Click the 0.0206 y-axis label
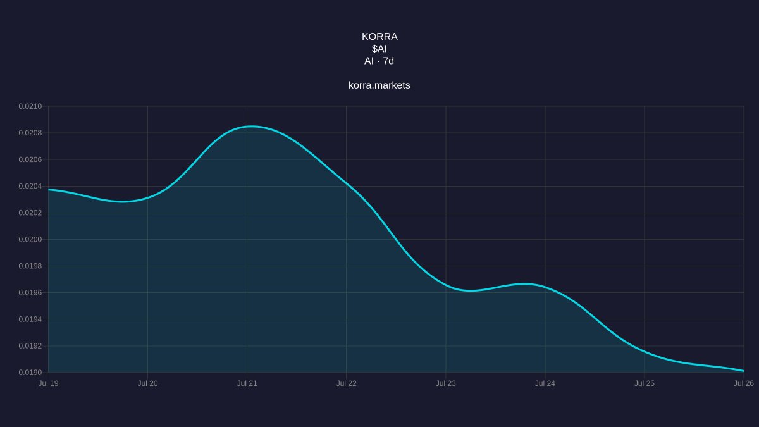The image size is (759, 427). point(30,159)
